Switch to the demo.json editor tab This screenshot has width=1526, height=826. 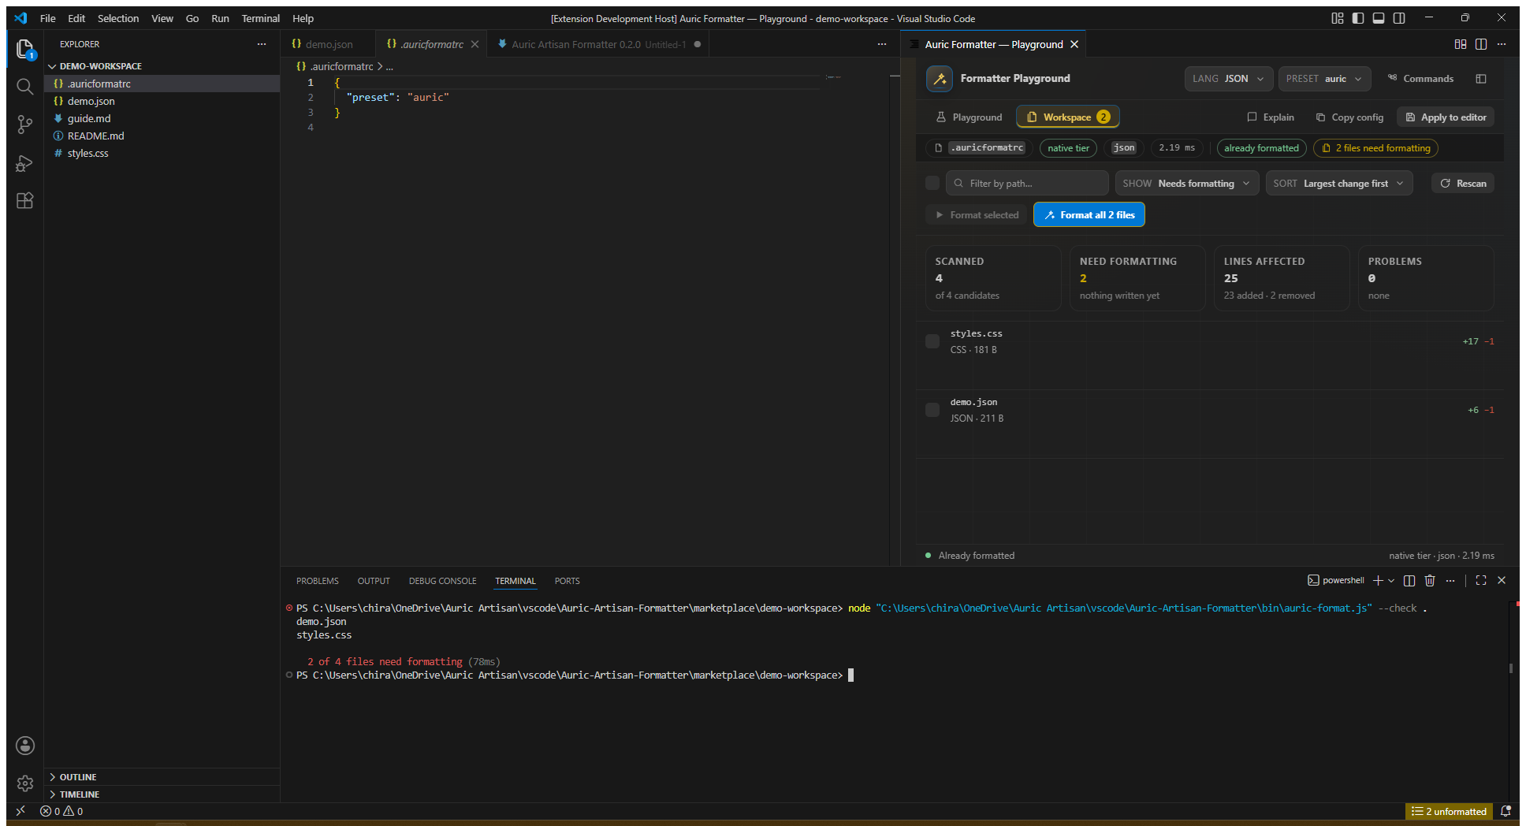(328, 44)
